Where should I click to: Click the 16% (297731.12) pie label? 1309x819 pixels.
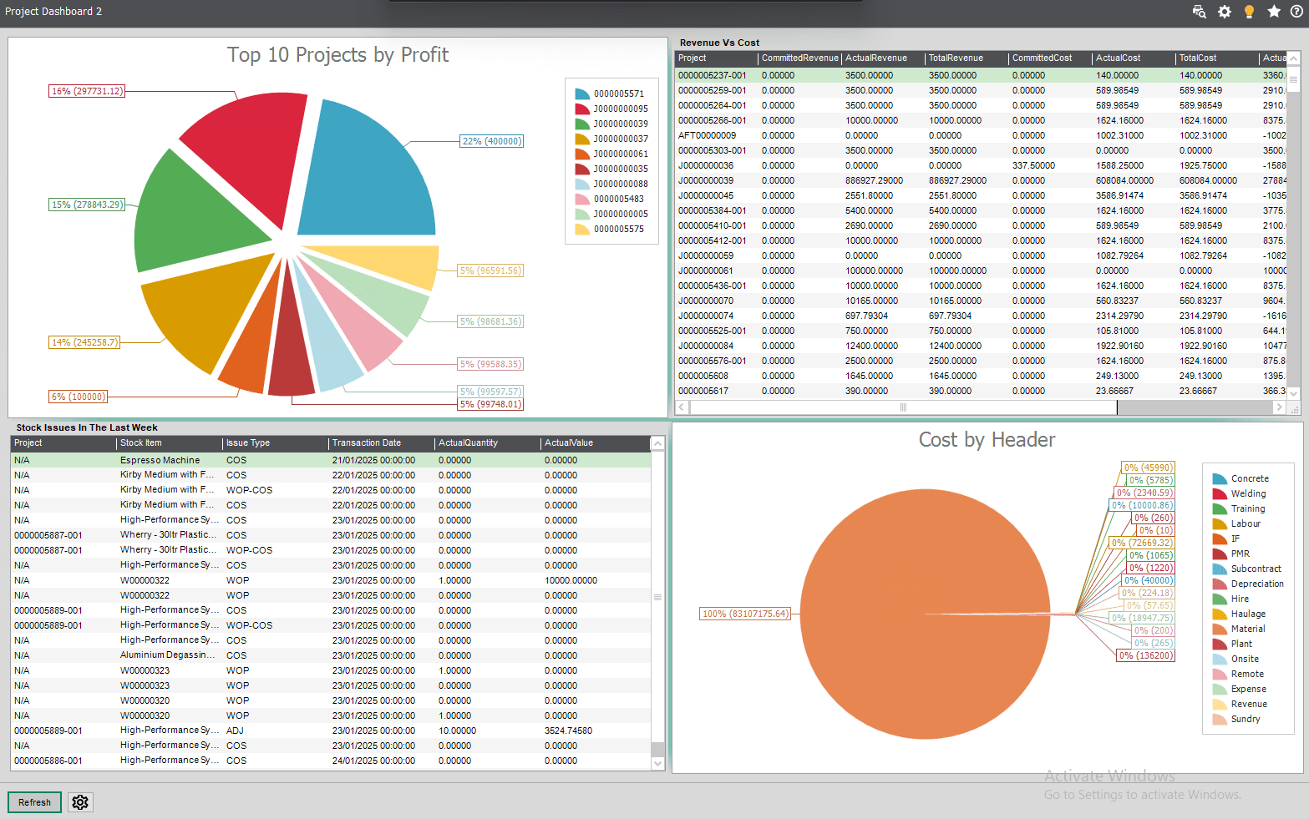[x=87, y=91]
